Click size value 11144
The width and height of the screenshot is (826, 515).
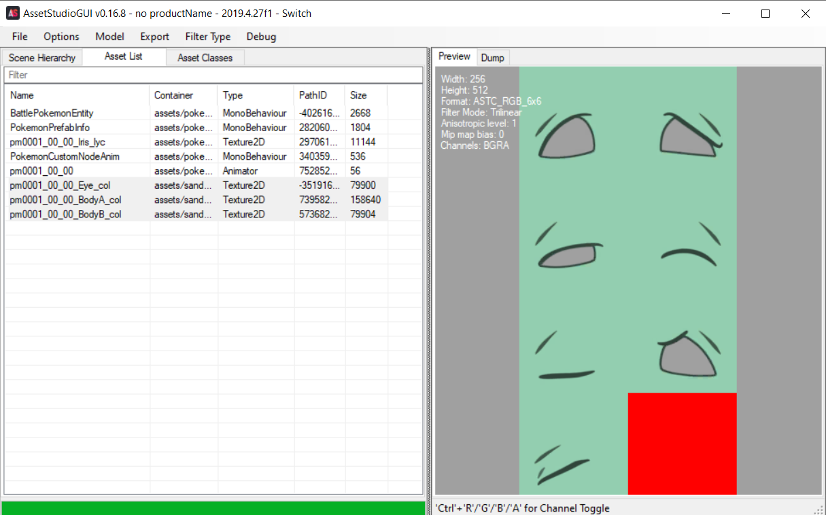363,142
